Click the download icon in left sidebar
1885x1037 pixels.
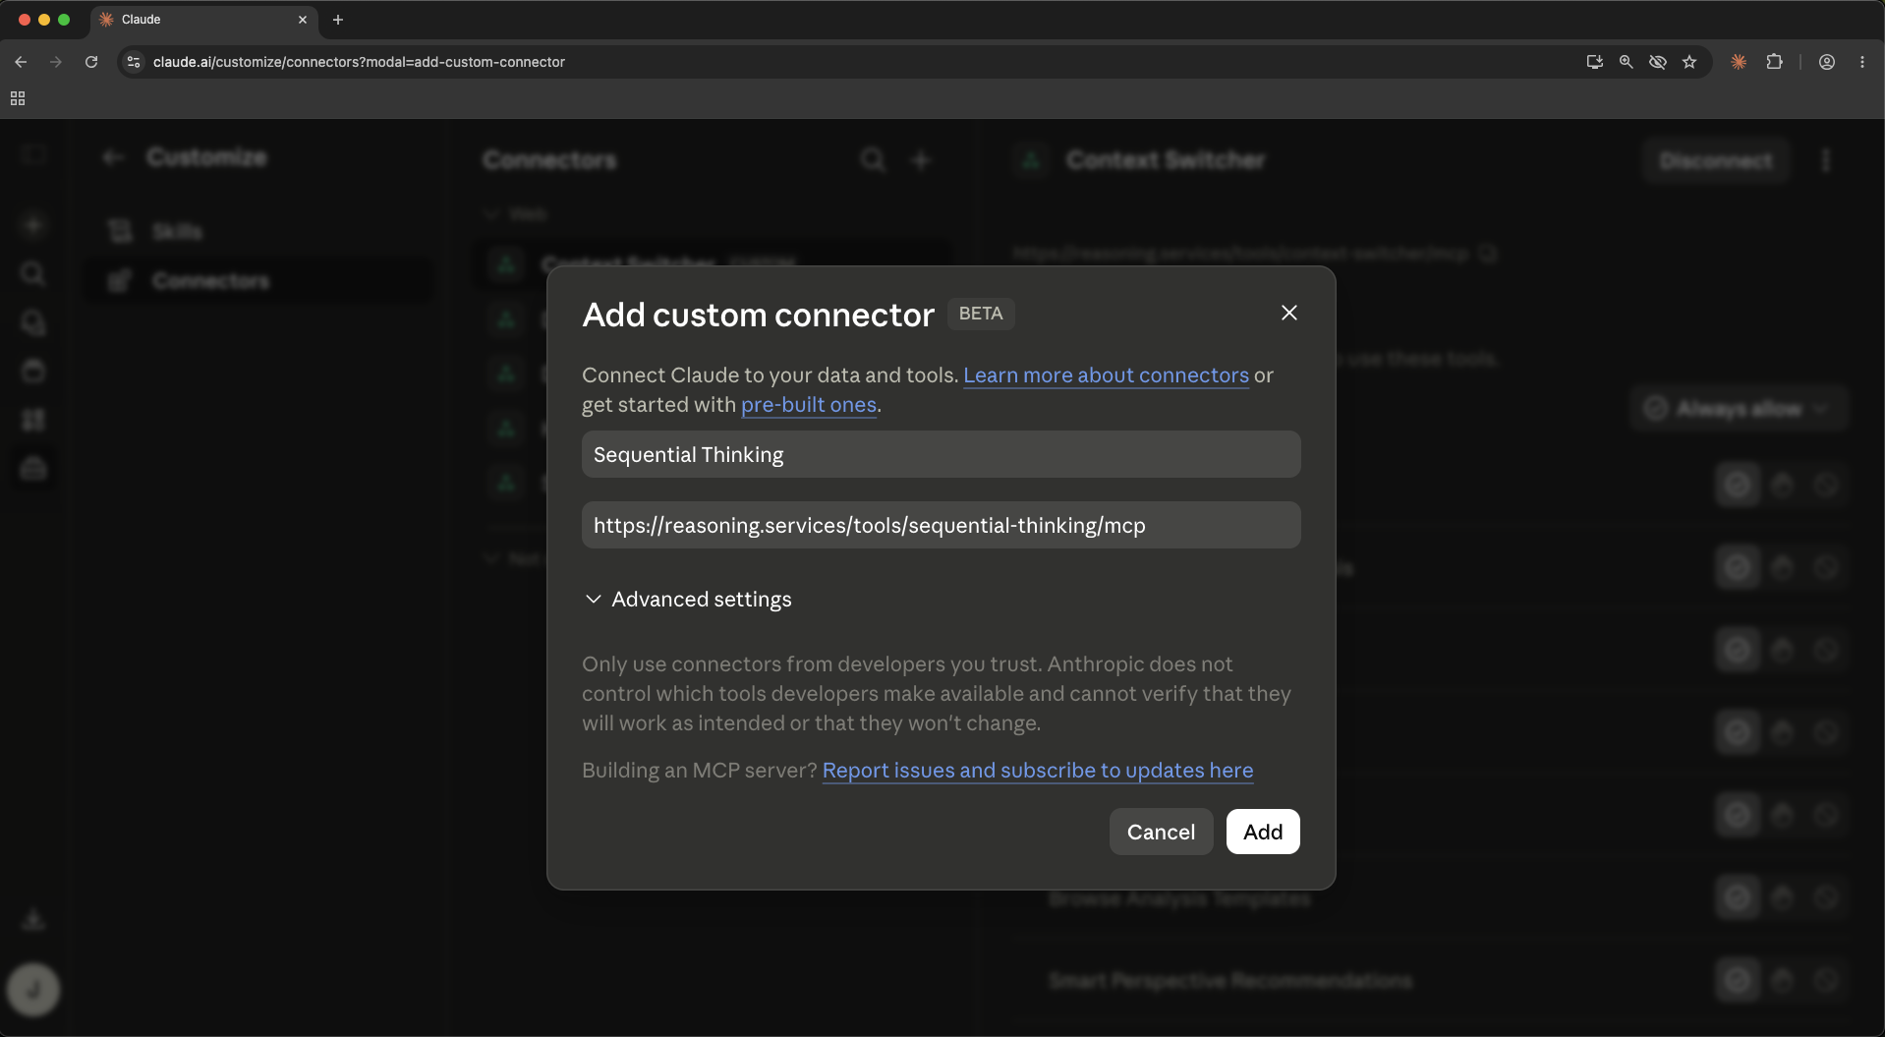[33, 920]
